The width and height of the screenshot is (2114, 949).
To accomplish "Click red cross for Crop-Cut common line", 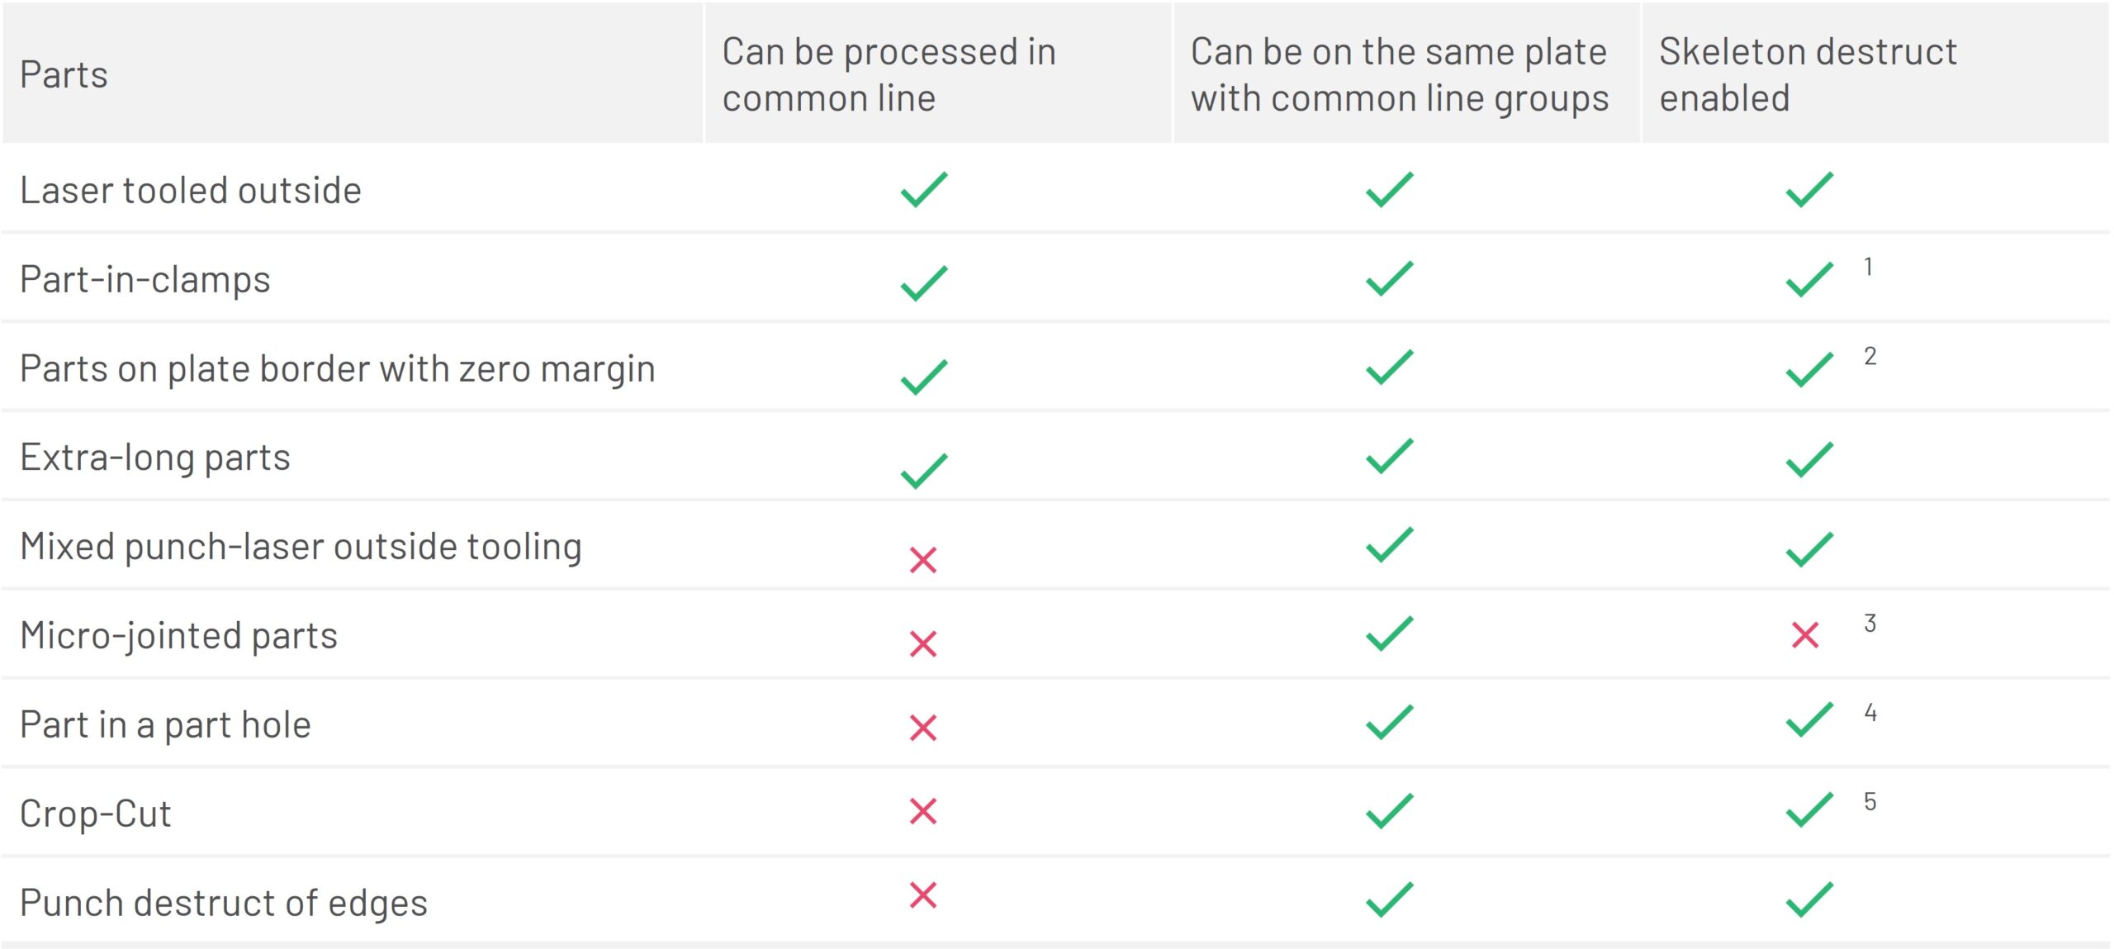I will [922, 811].
